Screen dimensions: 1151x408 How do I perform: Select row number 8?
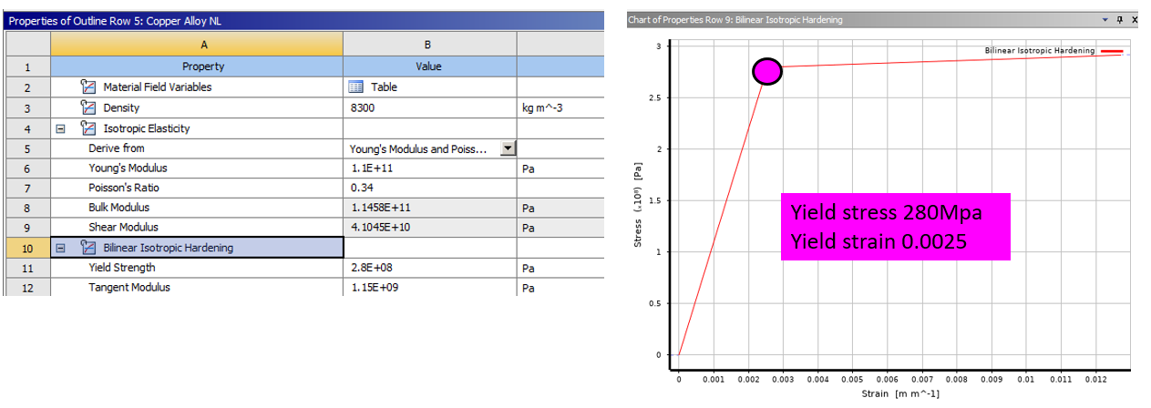[x=27, y=208]
